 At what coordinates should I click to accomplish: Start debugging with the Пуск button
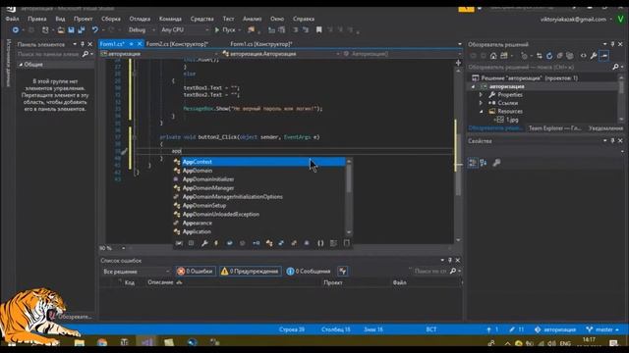tap(225, 30)
